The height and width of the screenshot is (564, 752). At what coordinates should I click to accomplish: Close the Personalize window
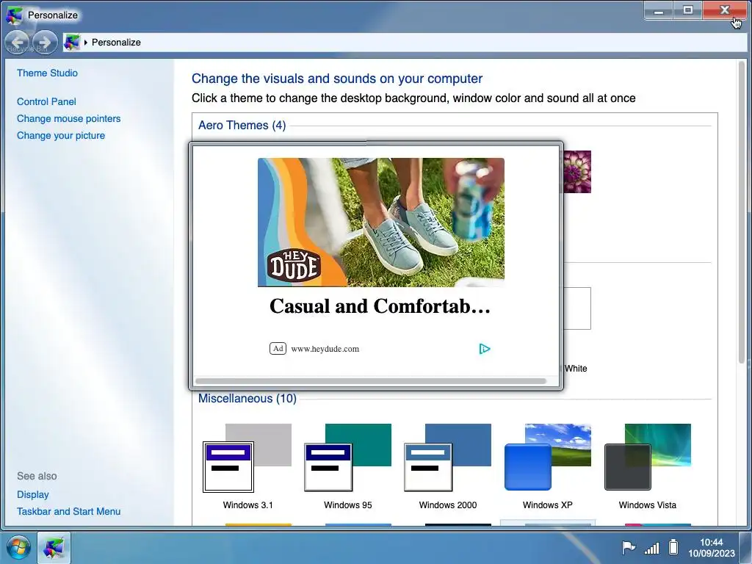coord(725,10)
